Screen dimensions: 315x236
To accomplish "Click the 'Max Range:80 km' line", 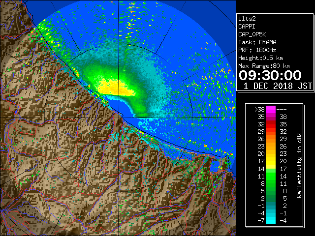I will coord(264,66).
